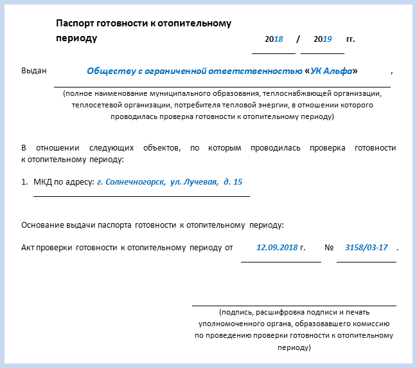Click the '№' symbol
Screen dimensions: 417x368
coord(329,247)
